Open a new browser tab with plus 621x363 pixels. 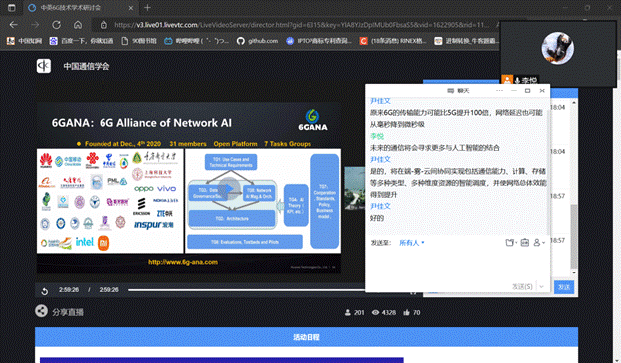147,8
